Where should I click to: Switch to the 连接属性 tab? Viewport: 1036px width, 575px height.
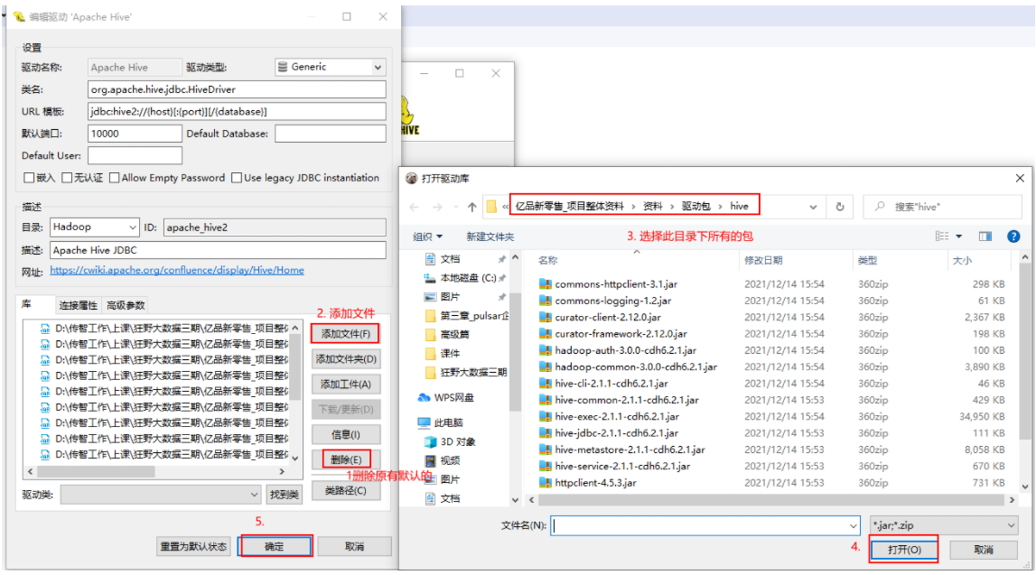78,305
